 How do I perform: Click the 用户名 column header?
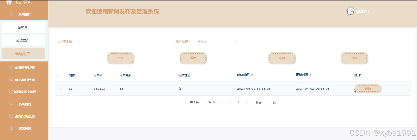click(x=98, y=75)
